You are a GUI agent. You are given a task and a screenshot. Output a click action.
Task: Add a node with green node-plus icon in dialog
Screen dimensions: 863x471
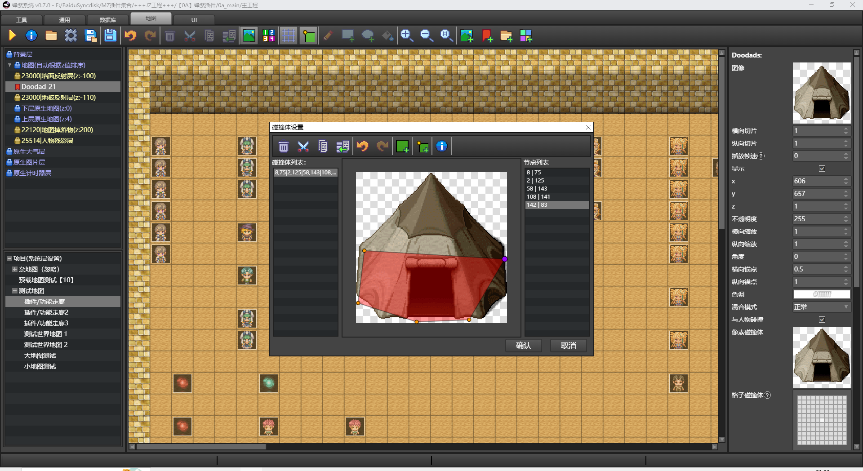[x=423, y=147]
